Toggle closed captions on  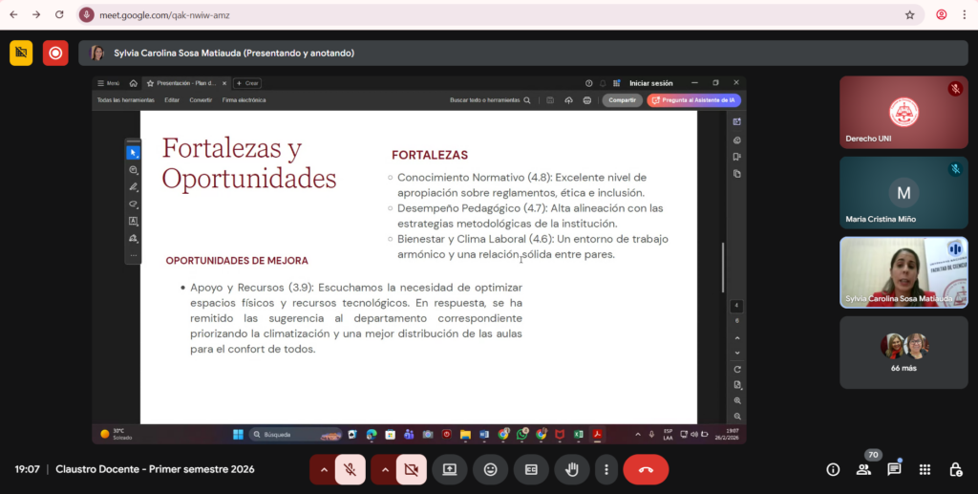(531, 469)
